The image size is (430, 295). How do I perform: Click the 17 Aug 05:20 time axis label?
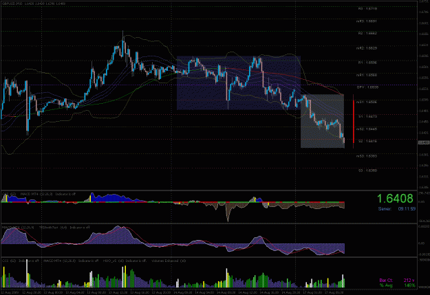[334, 292]
